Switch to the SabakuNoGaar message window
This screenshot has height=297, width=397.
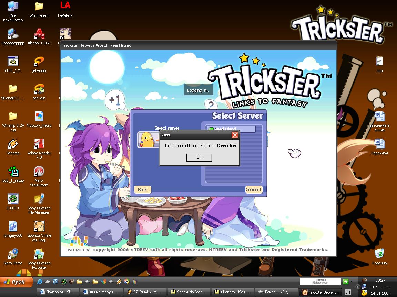(189, 292)
